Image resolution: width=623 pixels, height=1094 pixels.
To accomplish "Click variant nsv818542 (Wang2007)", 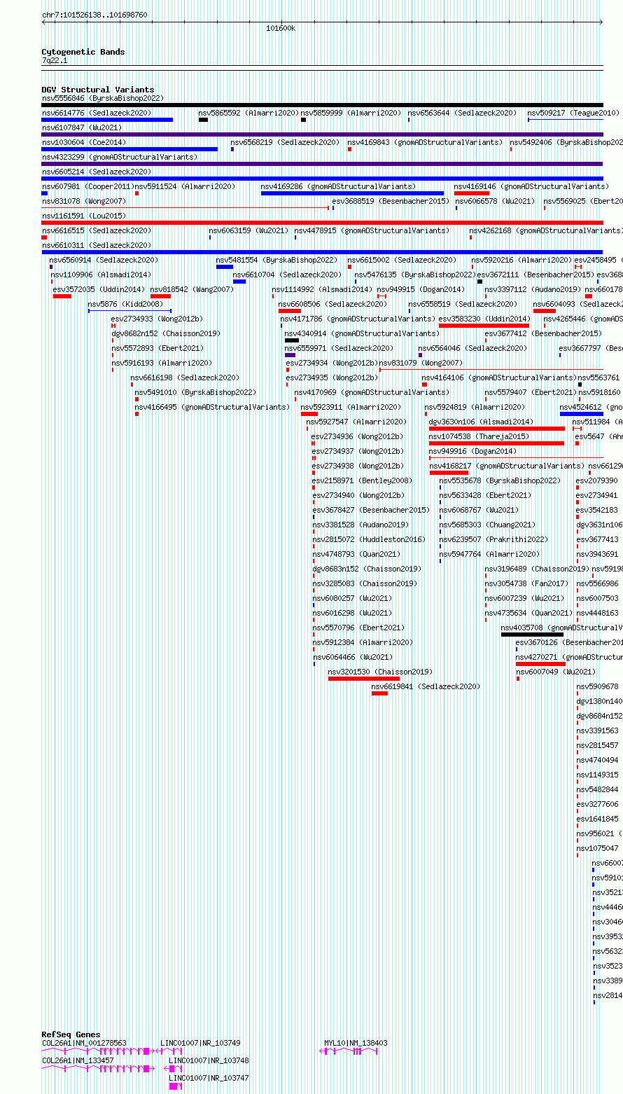I will pyautogui.click(x=192, y=289).
